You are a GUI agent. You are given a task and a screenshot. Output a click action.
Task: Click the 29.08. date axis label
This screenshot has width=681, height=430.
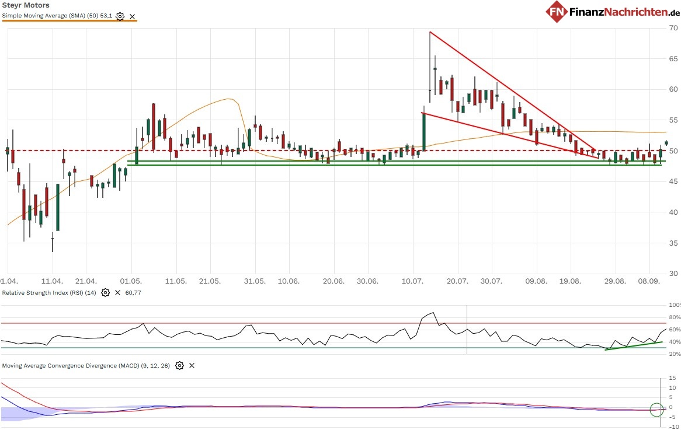615,281
